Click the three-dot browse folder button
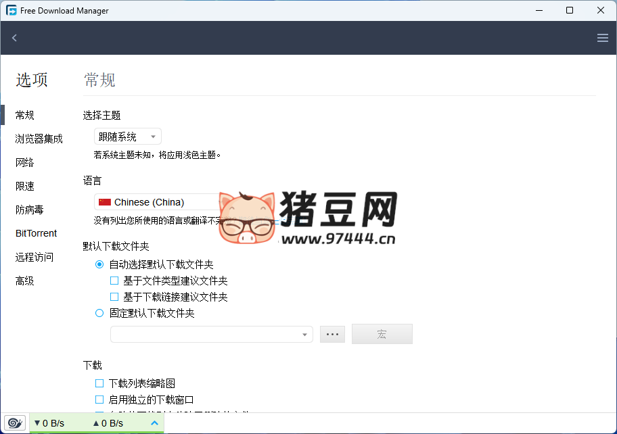The height and width of the screenshot is (434, 617). [x=332, y=335]
